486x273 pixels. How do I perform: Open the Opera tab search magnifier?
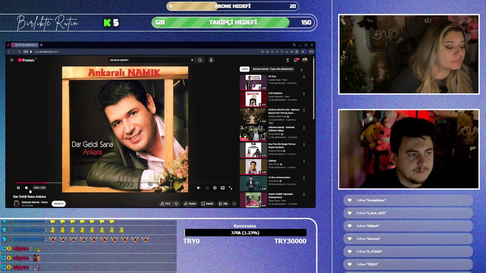coord(294,45)
